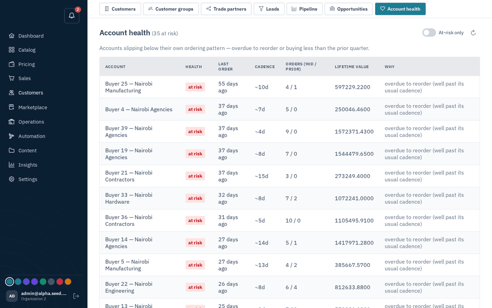This screenshot has width=492, height=308.
Task: Click the Cadence column header
Action: (265, 67)
